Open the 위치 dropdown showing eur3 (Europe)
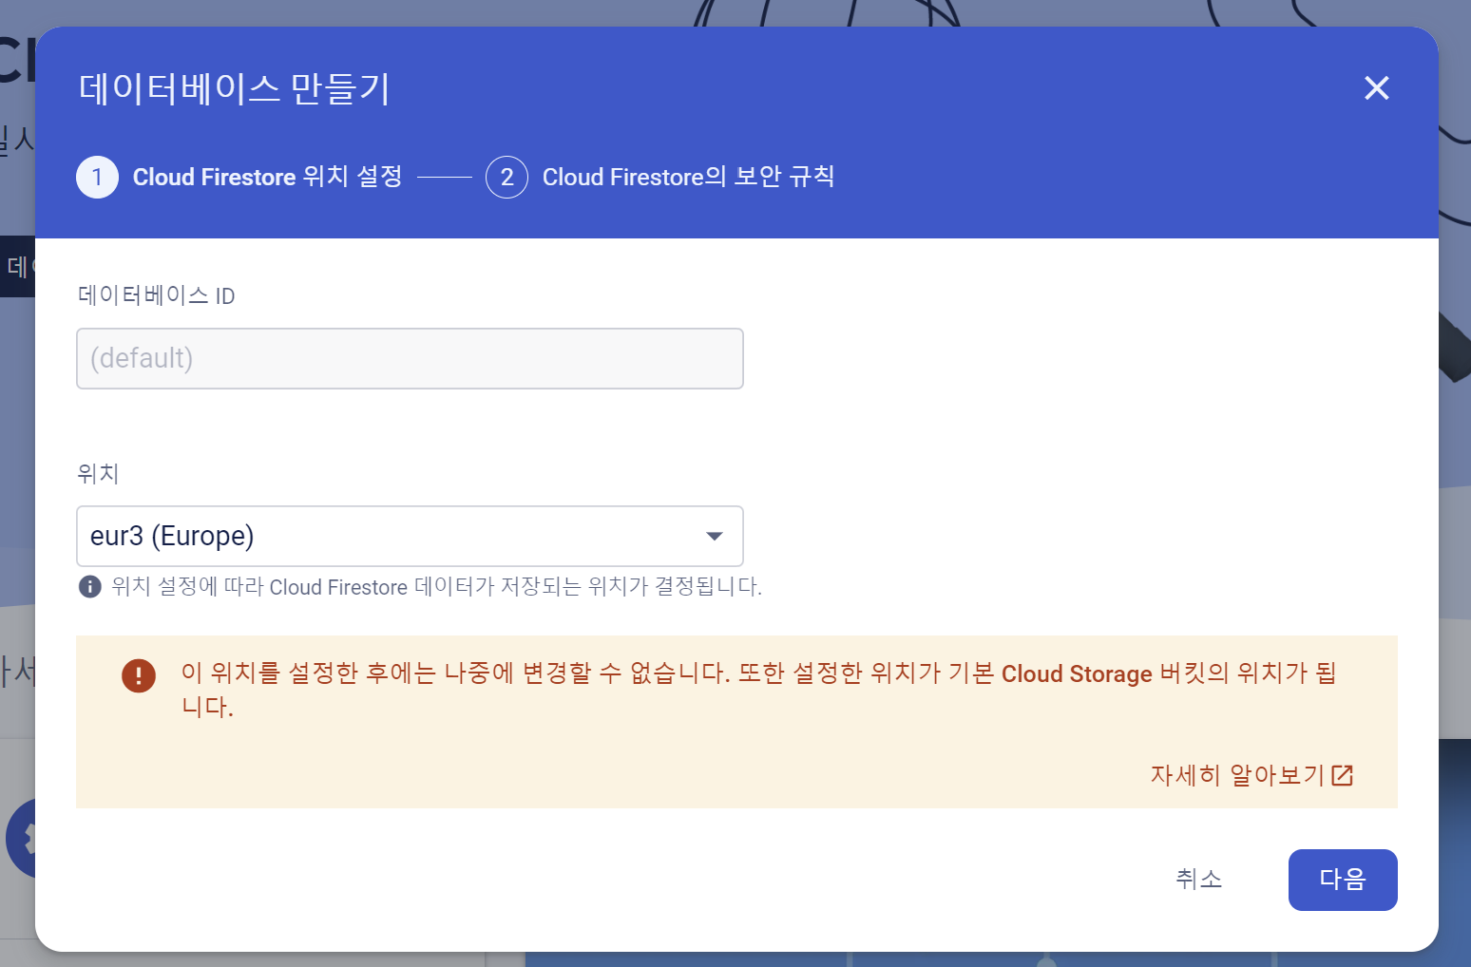The width and height of the screenshot is (1471, 967). (x=410, y=536)
